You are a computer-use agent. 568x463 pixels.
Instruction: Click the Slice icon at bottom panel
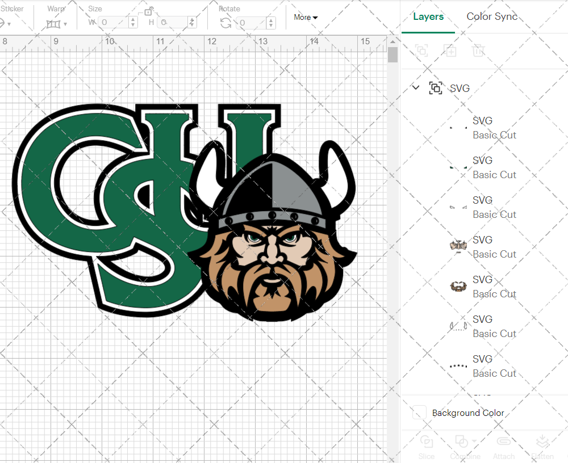point(427,441)
